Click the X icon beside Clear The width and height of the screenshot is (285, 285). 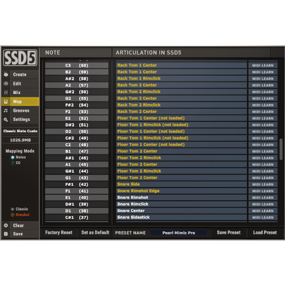point(6,226)
